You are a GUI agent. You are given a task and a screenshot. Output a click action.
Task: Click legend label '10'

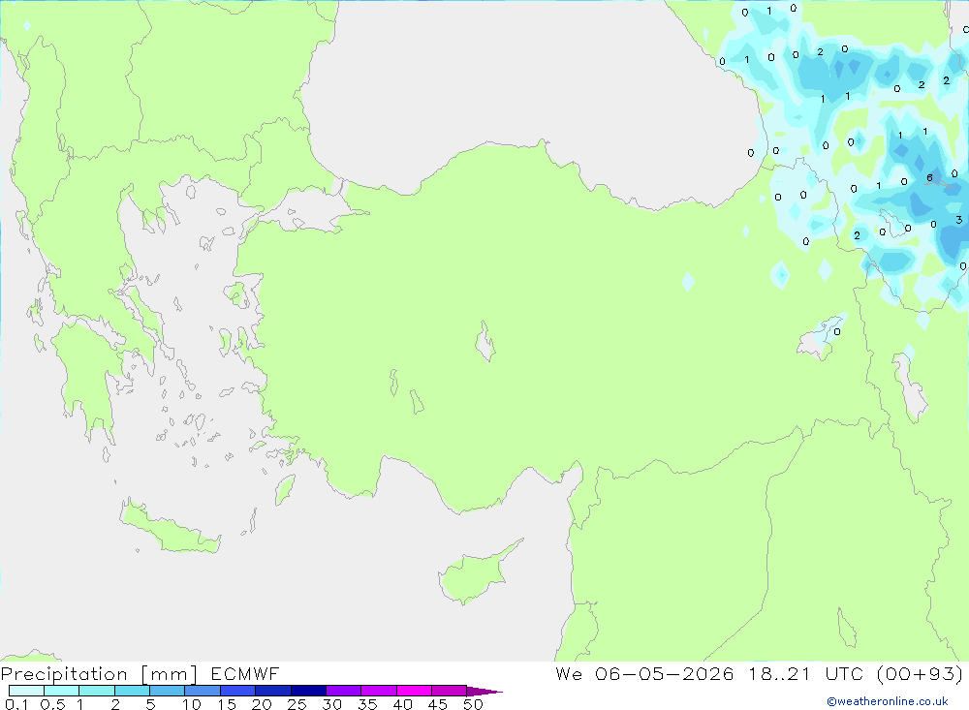point(192,704)
